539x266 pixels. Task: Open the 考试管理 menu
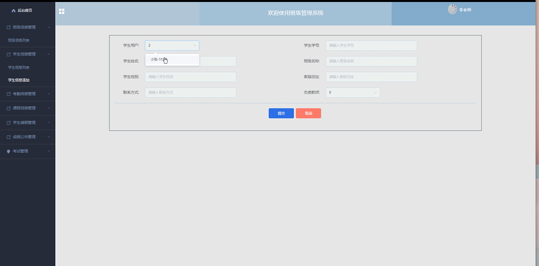click(x=28, y=151)
